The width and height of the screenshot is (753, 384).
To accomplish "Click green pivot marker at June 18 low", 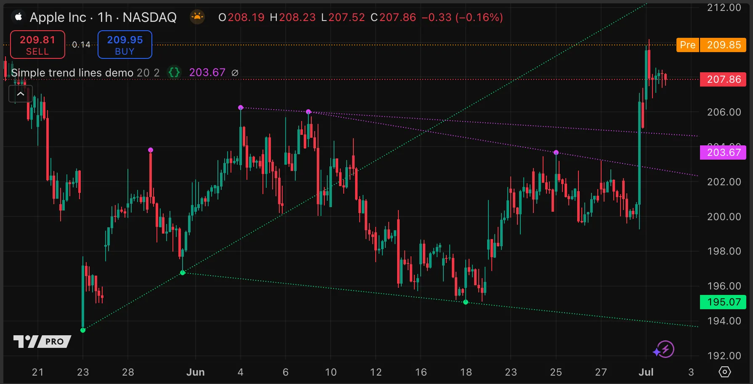I will pyautogui.click(x=466, y=302).
